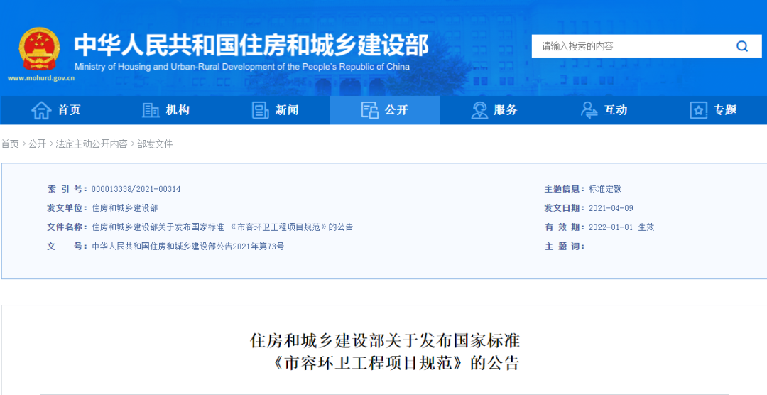Click the 发文单位 label
Viewport: 767px width, 395px height.
point(67,208)
